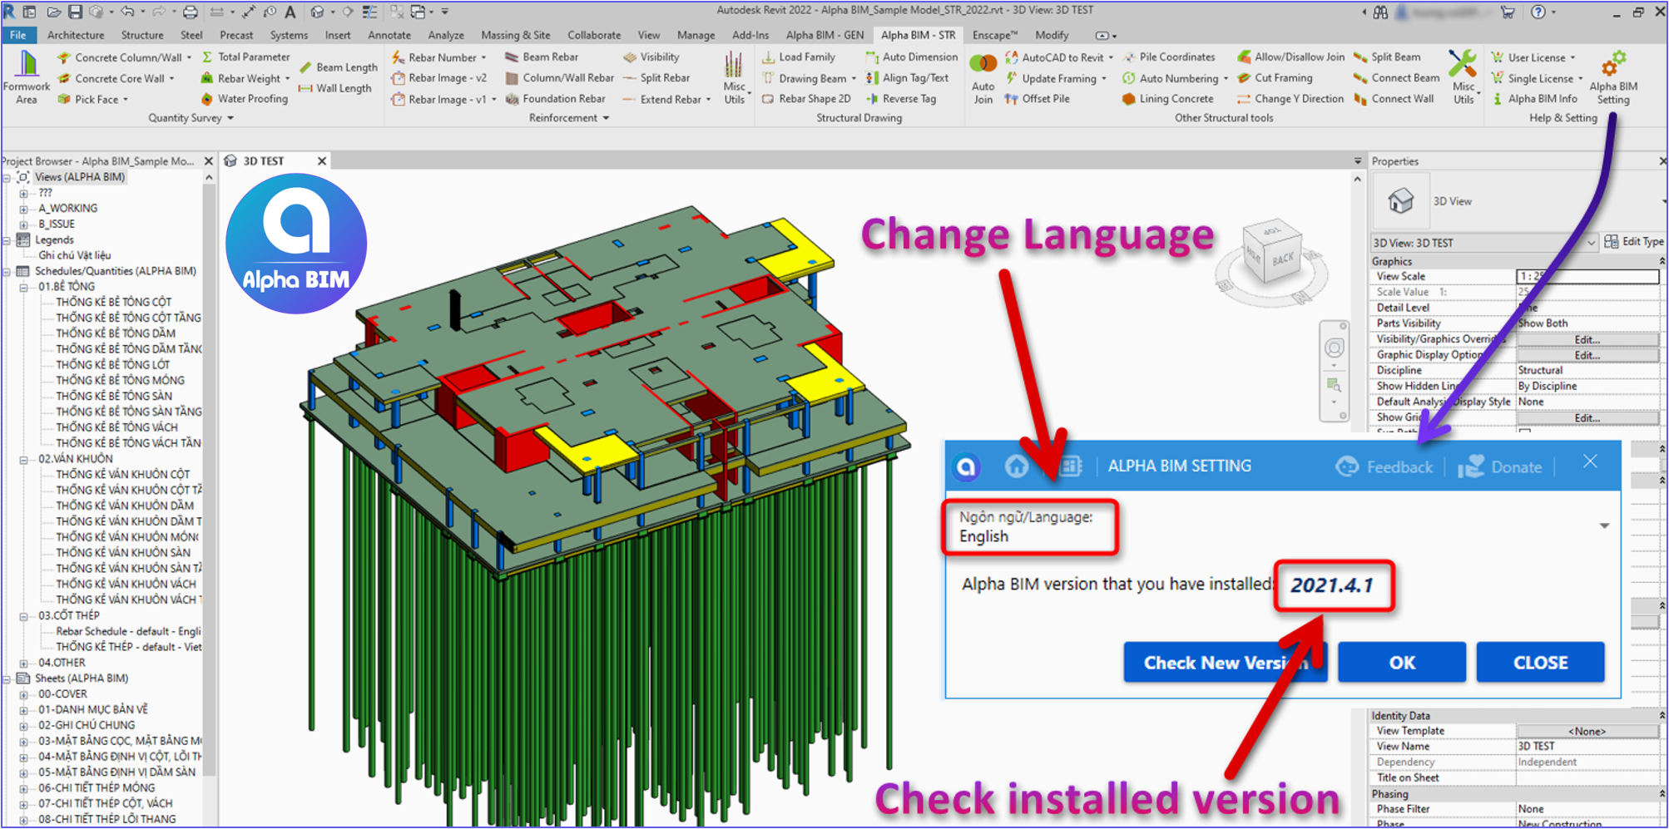Click the View Scale value field

(1587, 276)
